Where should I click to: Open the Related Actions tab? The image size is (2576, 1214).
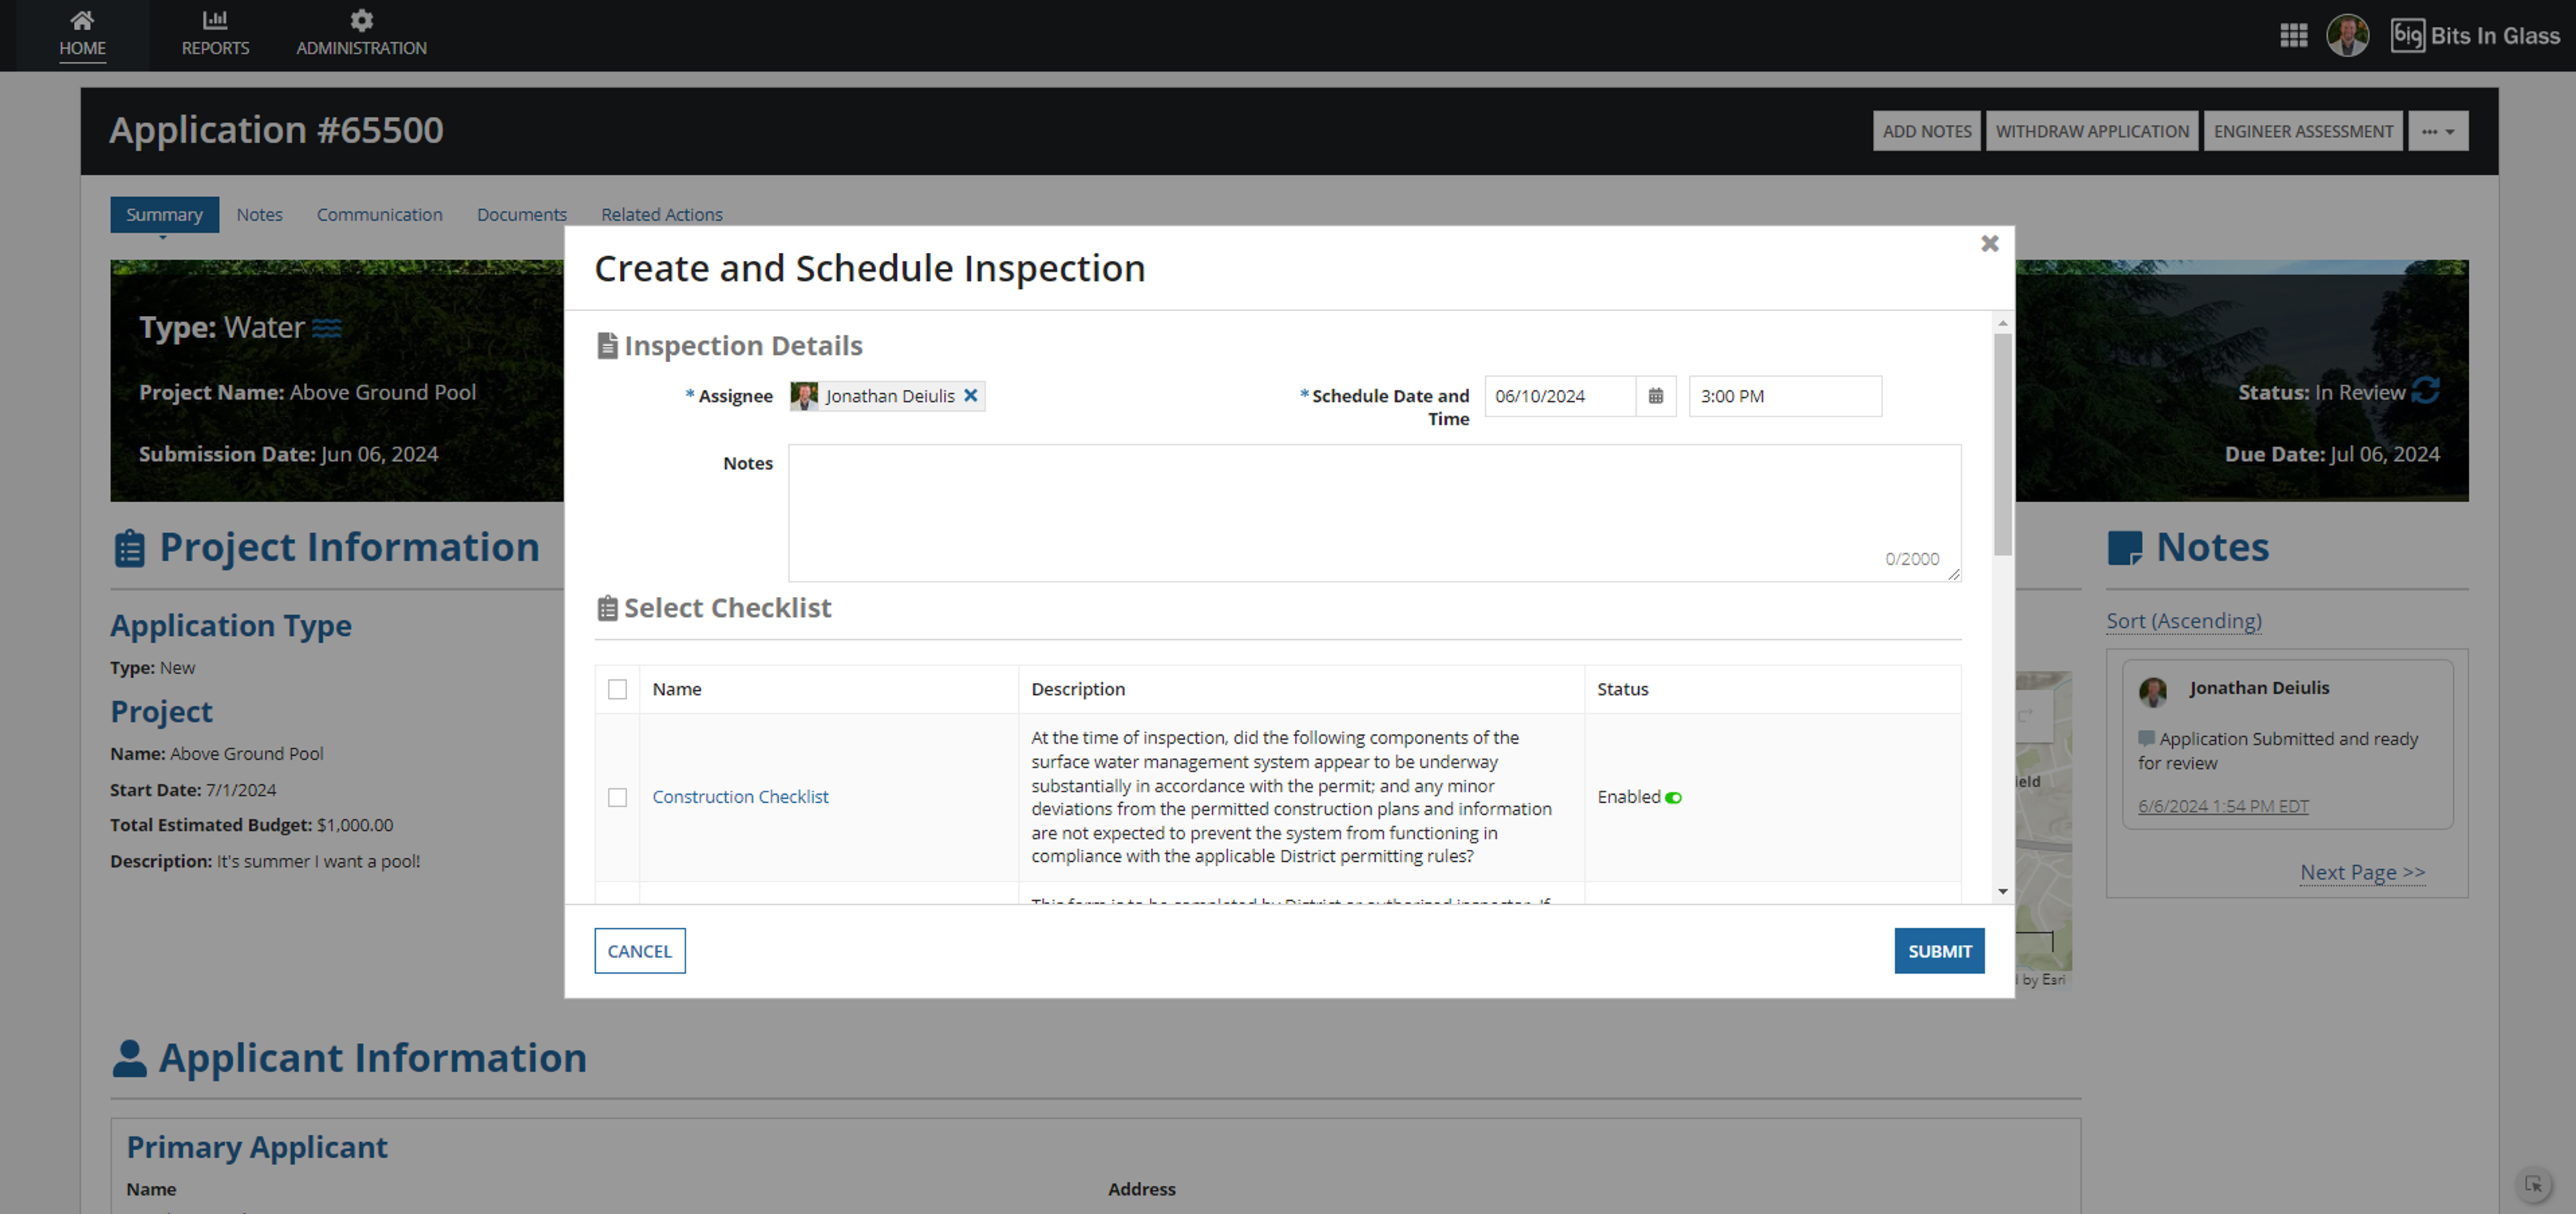click(661, 215)
